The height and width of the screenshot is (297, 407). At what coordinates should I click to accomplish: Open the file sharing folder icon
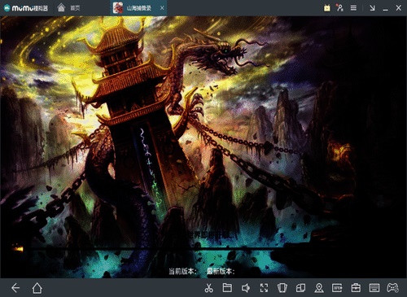[x=227, y=288]
